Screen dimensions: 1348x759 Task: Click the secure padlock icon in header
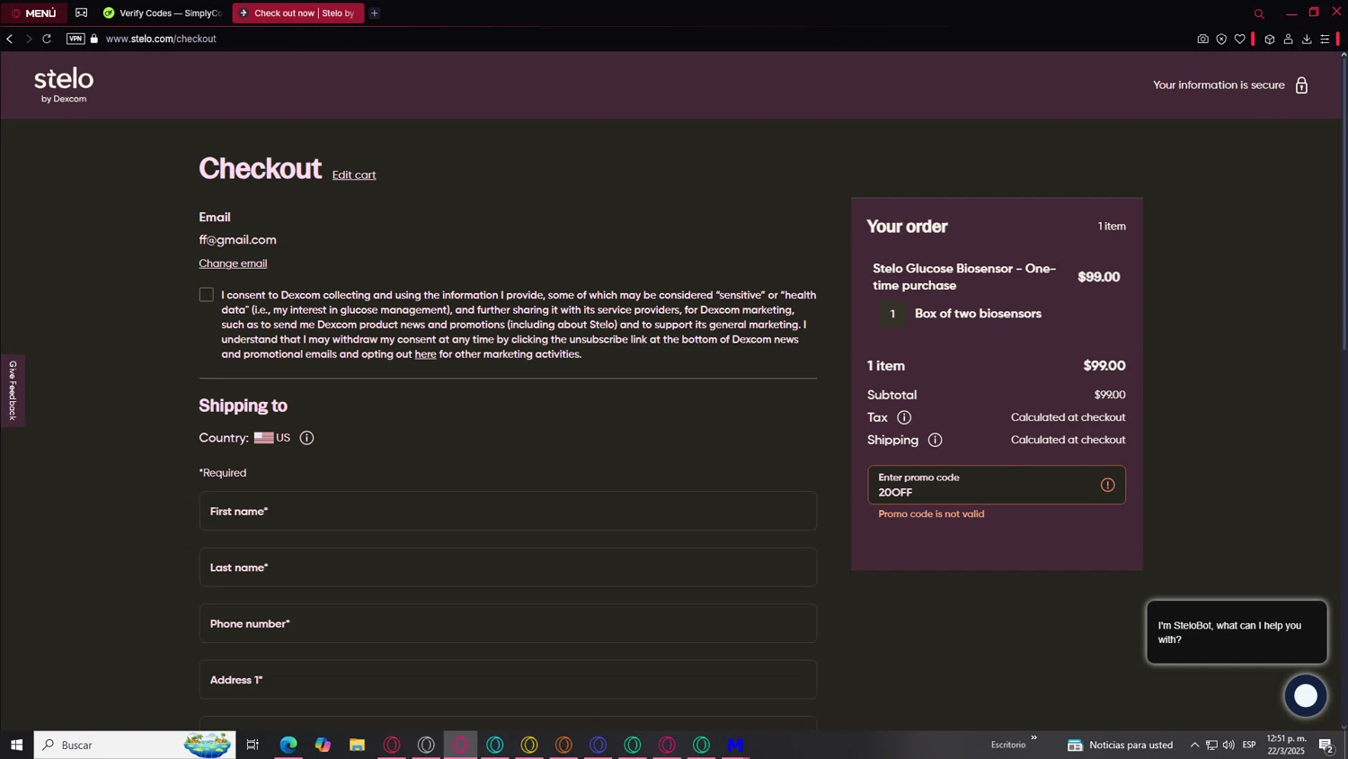point(1301,85)
